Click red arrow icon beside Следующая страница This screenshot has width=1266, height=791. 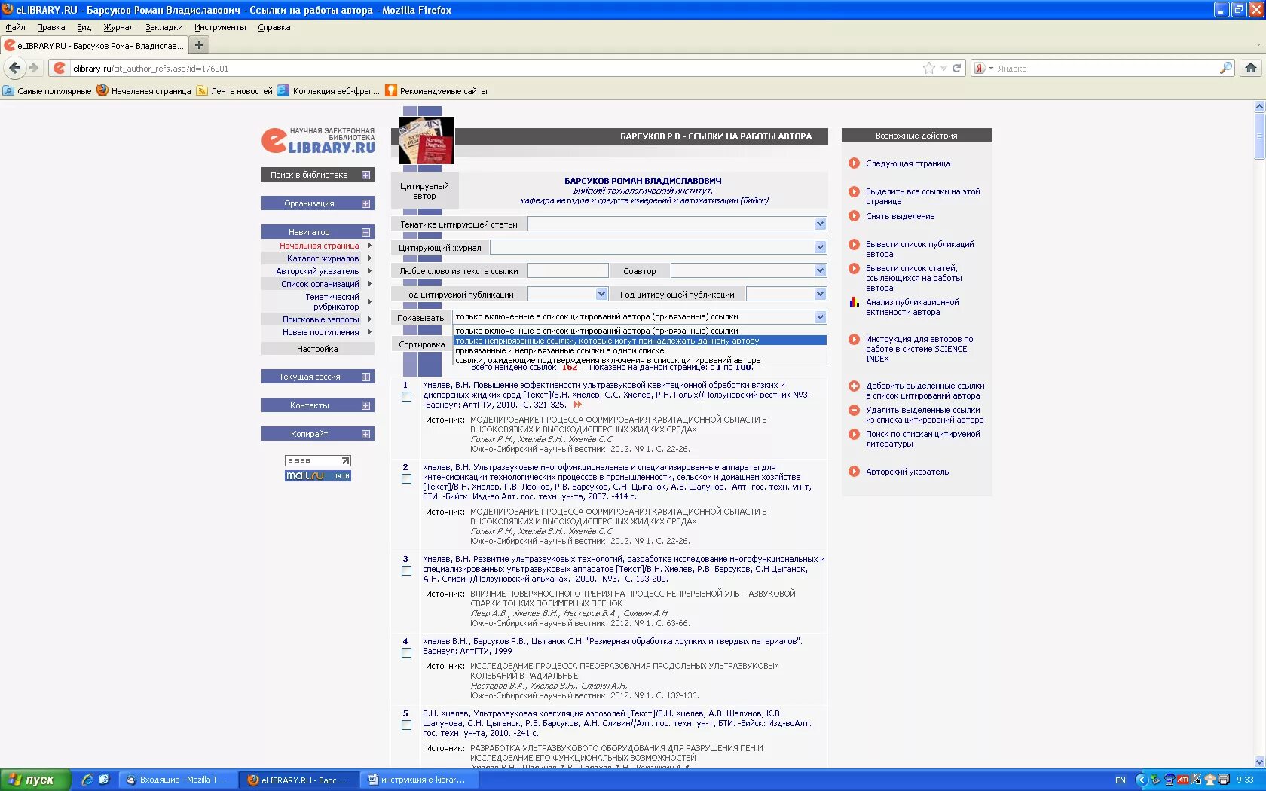tap(854, 163)
